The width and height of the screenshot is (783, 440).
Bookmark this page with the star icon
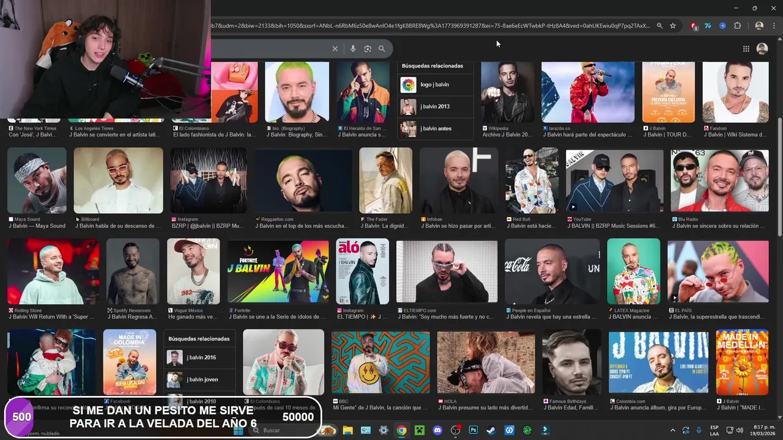tap(673, 26)
